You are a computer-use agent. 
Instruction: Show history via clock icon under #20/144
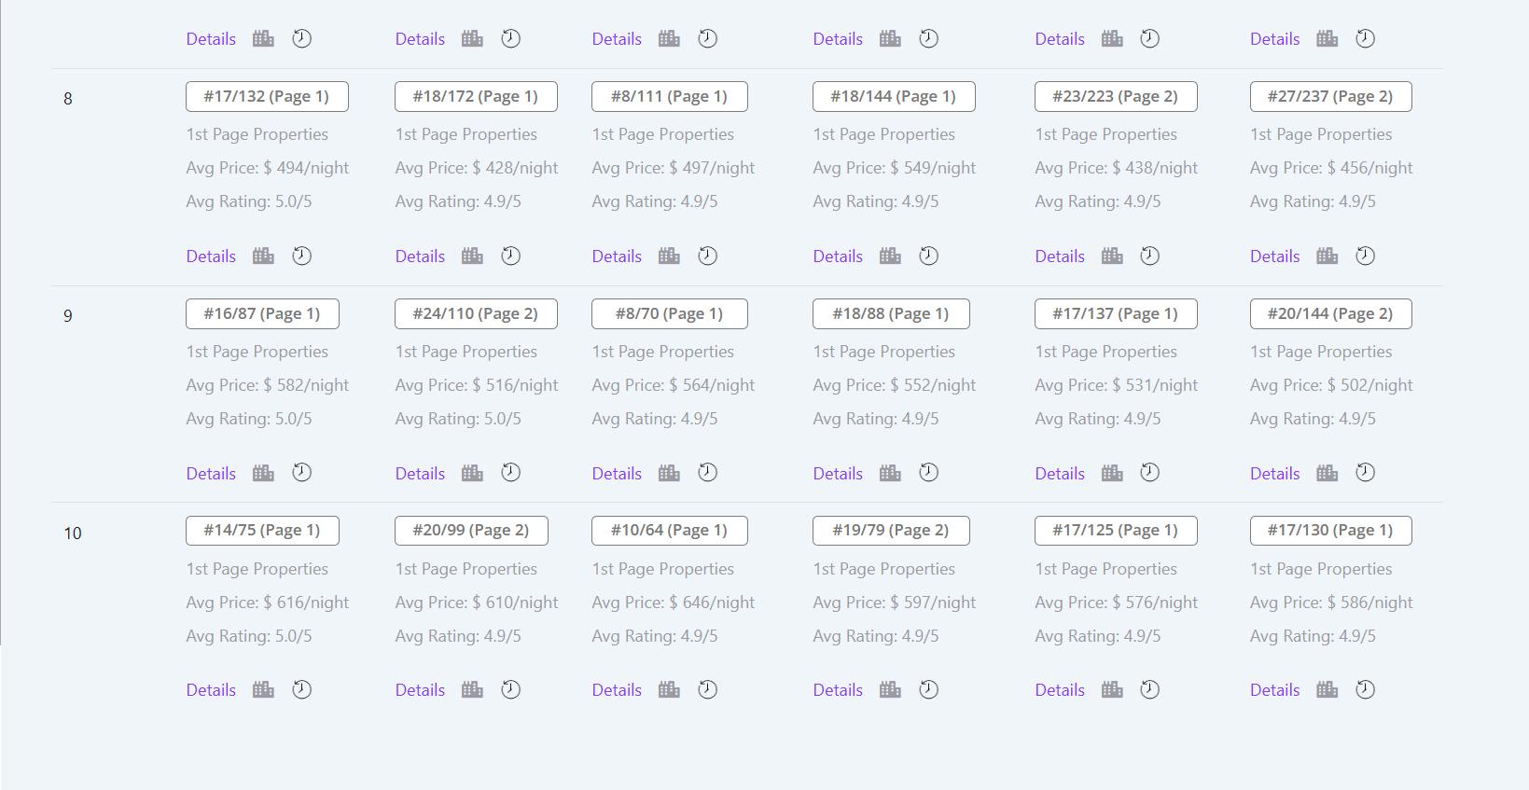1365,473
